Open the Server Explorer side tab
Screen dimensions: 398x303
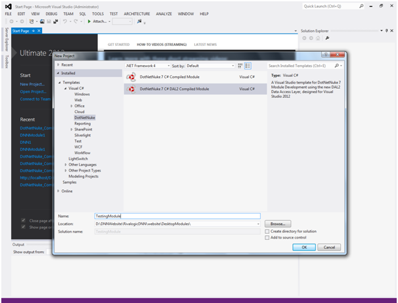pos(7,39)
